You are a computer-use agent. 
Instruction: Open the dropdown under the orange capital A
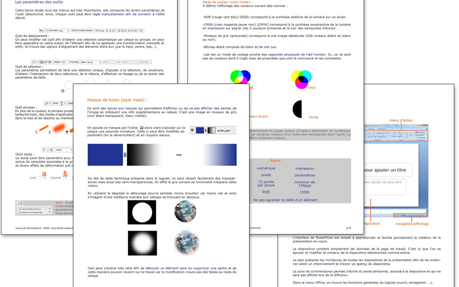pyautogui.click(x=59, y=178)
